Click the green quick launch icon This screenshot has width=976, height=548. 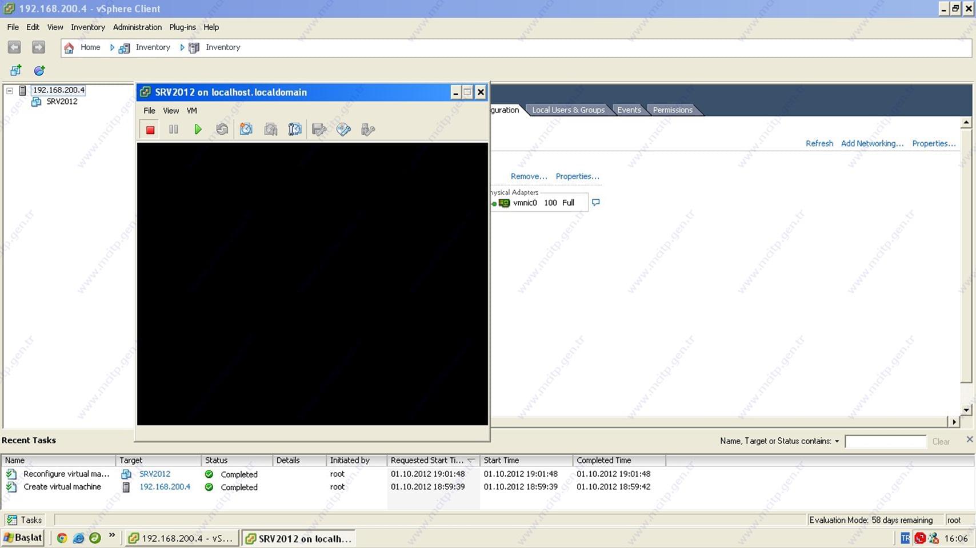click(95, 538)
